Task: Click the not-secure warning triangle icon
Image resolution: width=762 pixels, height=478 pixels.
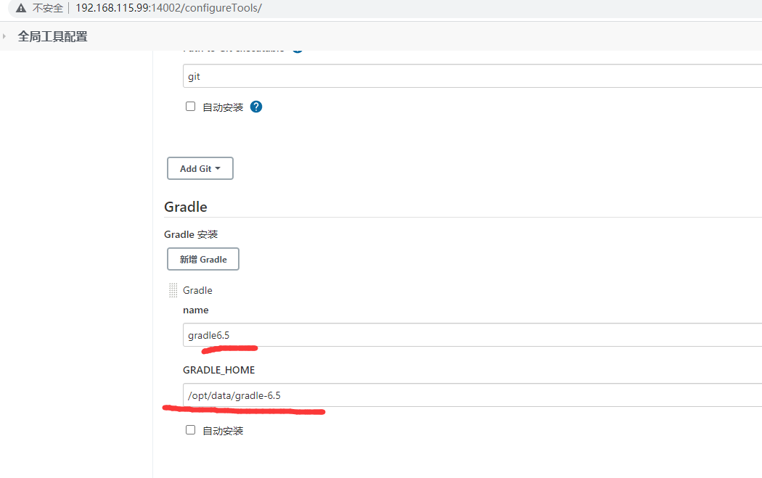Action: point(20,8)
